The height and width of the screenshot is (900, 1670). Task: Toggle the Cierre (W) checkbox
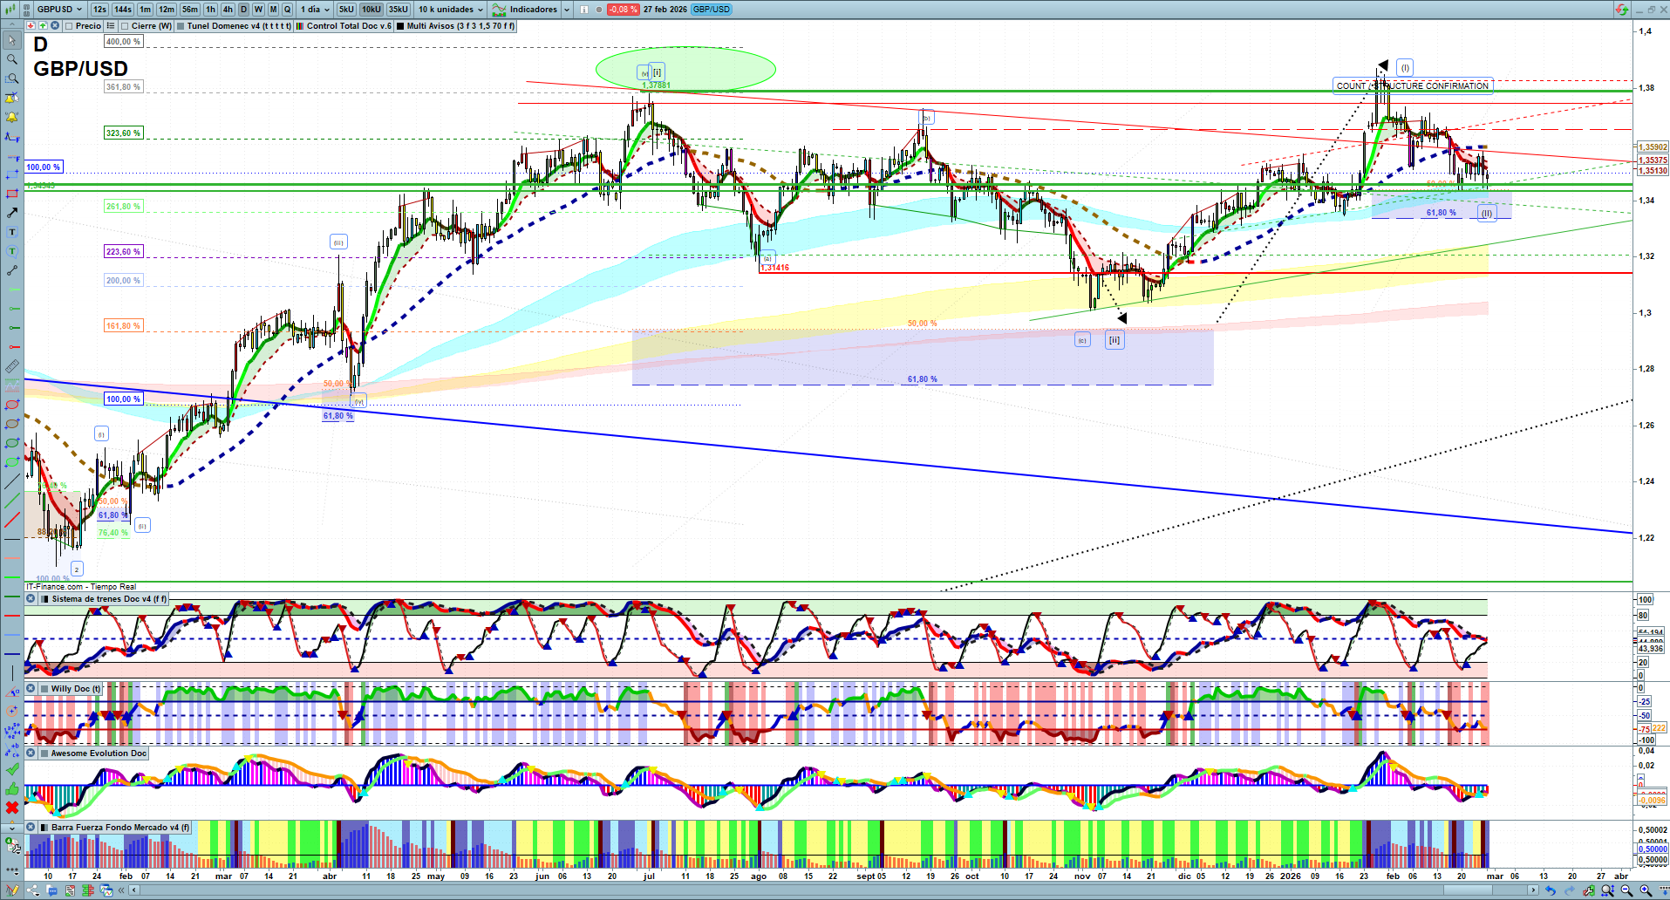[x=125, y=26]
